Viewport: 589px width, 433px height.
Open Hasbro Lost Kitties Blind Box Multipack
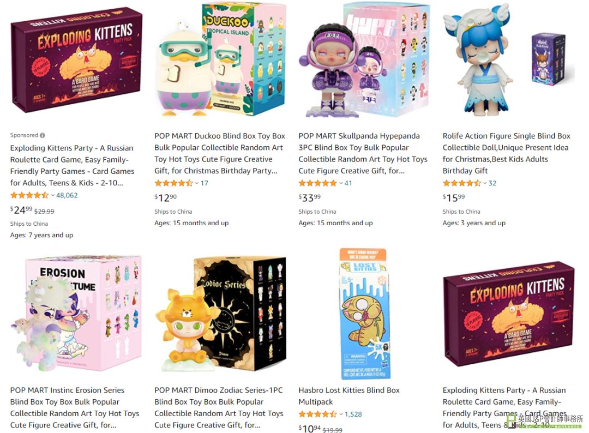tap(349, 396)
